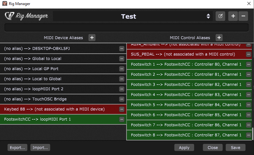Open options for Keybed 88 alias
The width and height of the screenshot is (254, 155).
121,109
